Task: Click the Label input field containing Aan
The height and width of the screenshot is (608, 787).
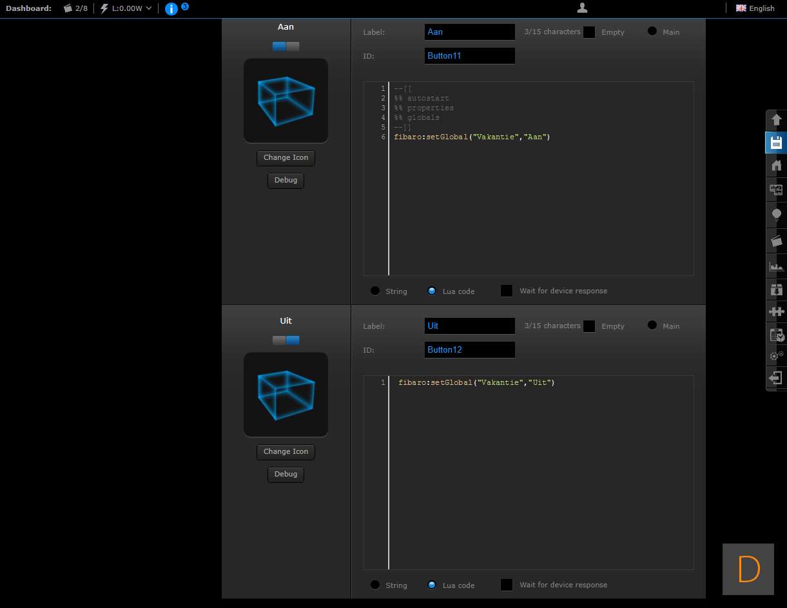Action: coord(469,32)
